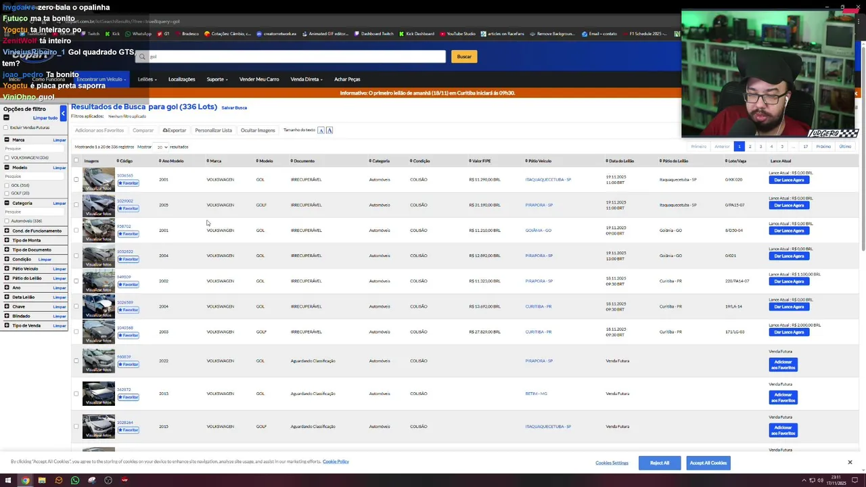The image size is (866, 487).
Task: Open Localizações menu item
Action: point(181,79)
